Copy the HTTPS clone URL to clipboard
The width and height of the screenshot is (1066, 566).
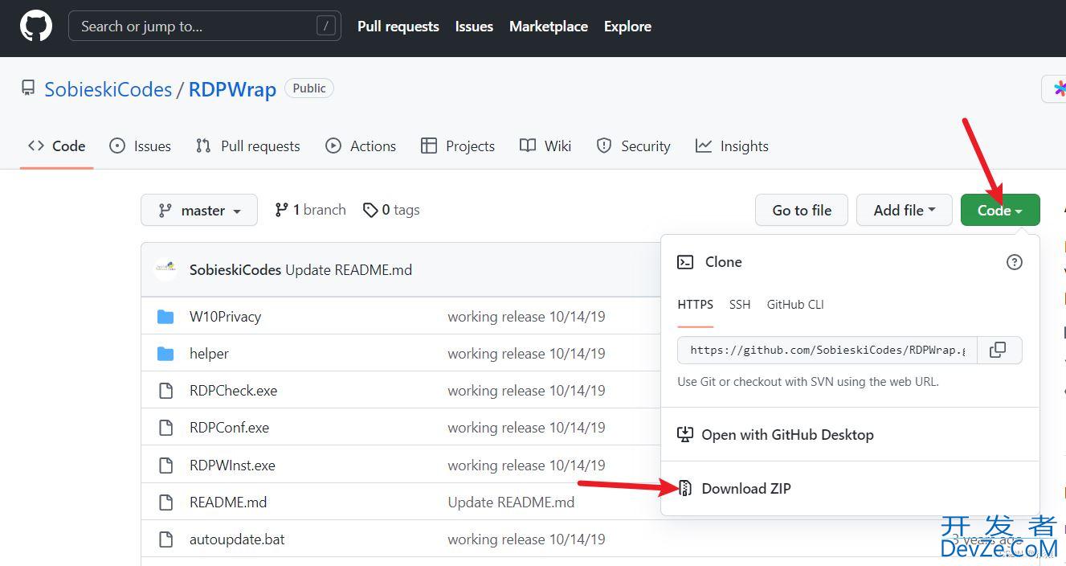(x=998, y=350)
